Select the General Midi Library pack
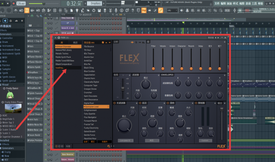 pos(63,50)
